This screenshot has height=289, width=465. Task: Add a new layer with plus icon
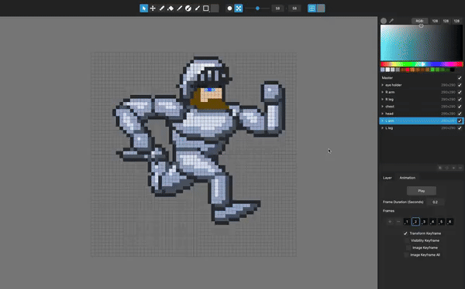[x=453, y=168]
